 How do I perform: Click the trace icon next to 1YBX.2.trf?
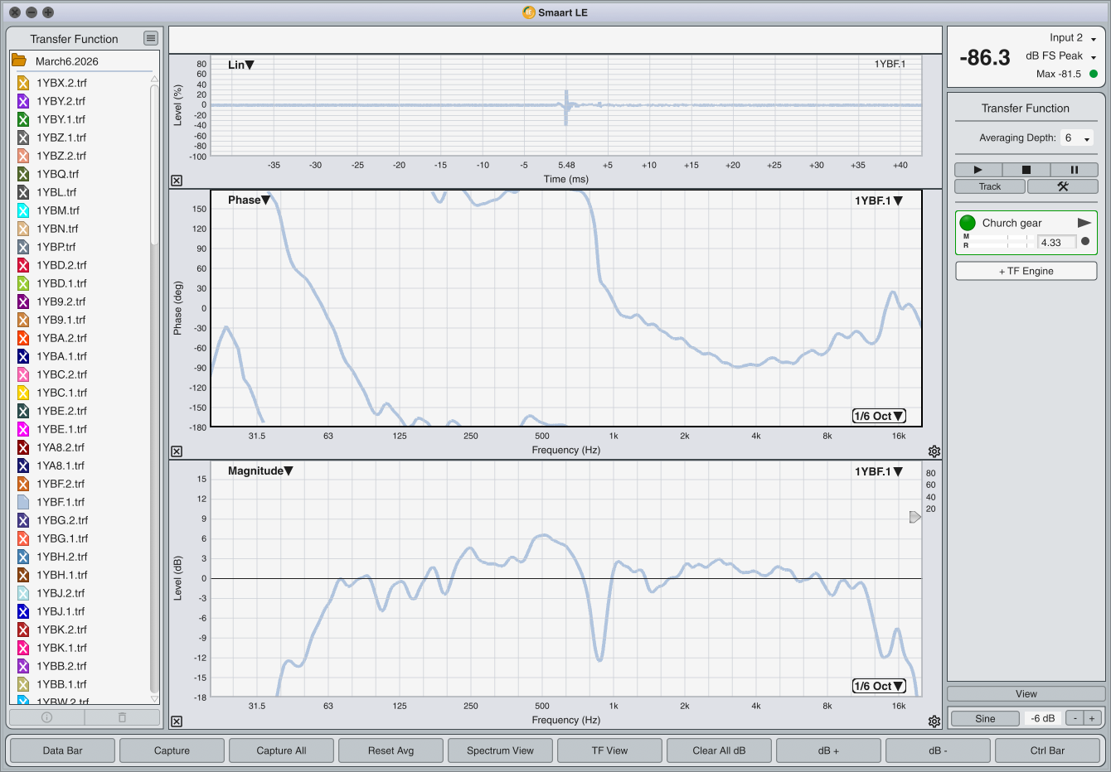[23, 83]
